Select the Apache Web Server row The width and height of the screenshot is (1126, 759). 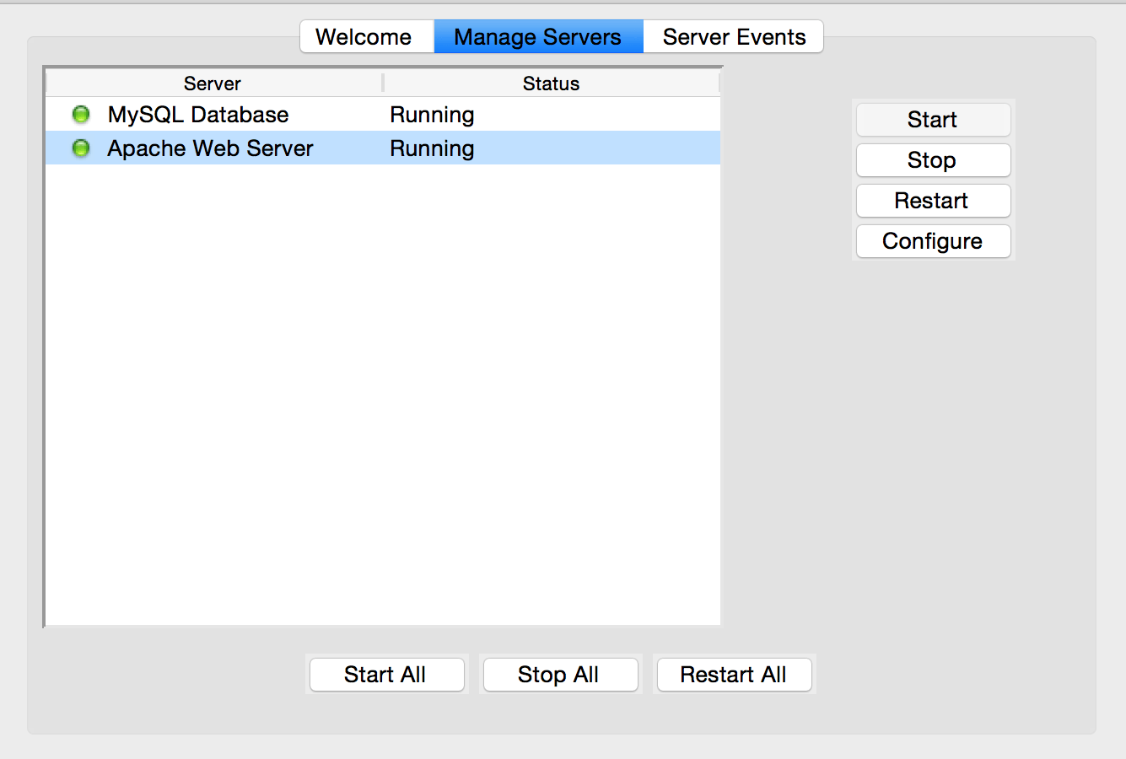[383, 148]
